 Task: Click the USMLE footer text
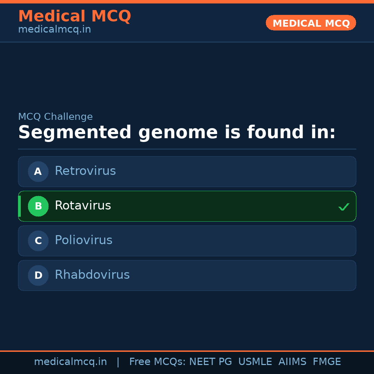[x=255, y=362]
